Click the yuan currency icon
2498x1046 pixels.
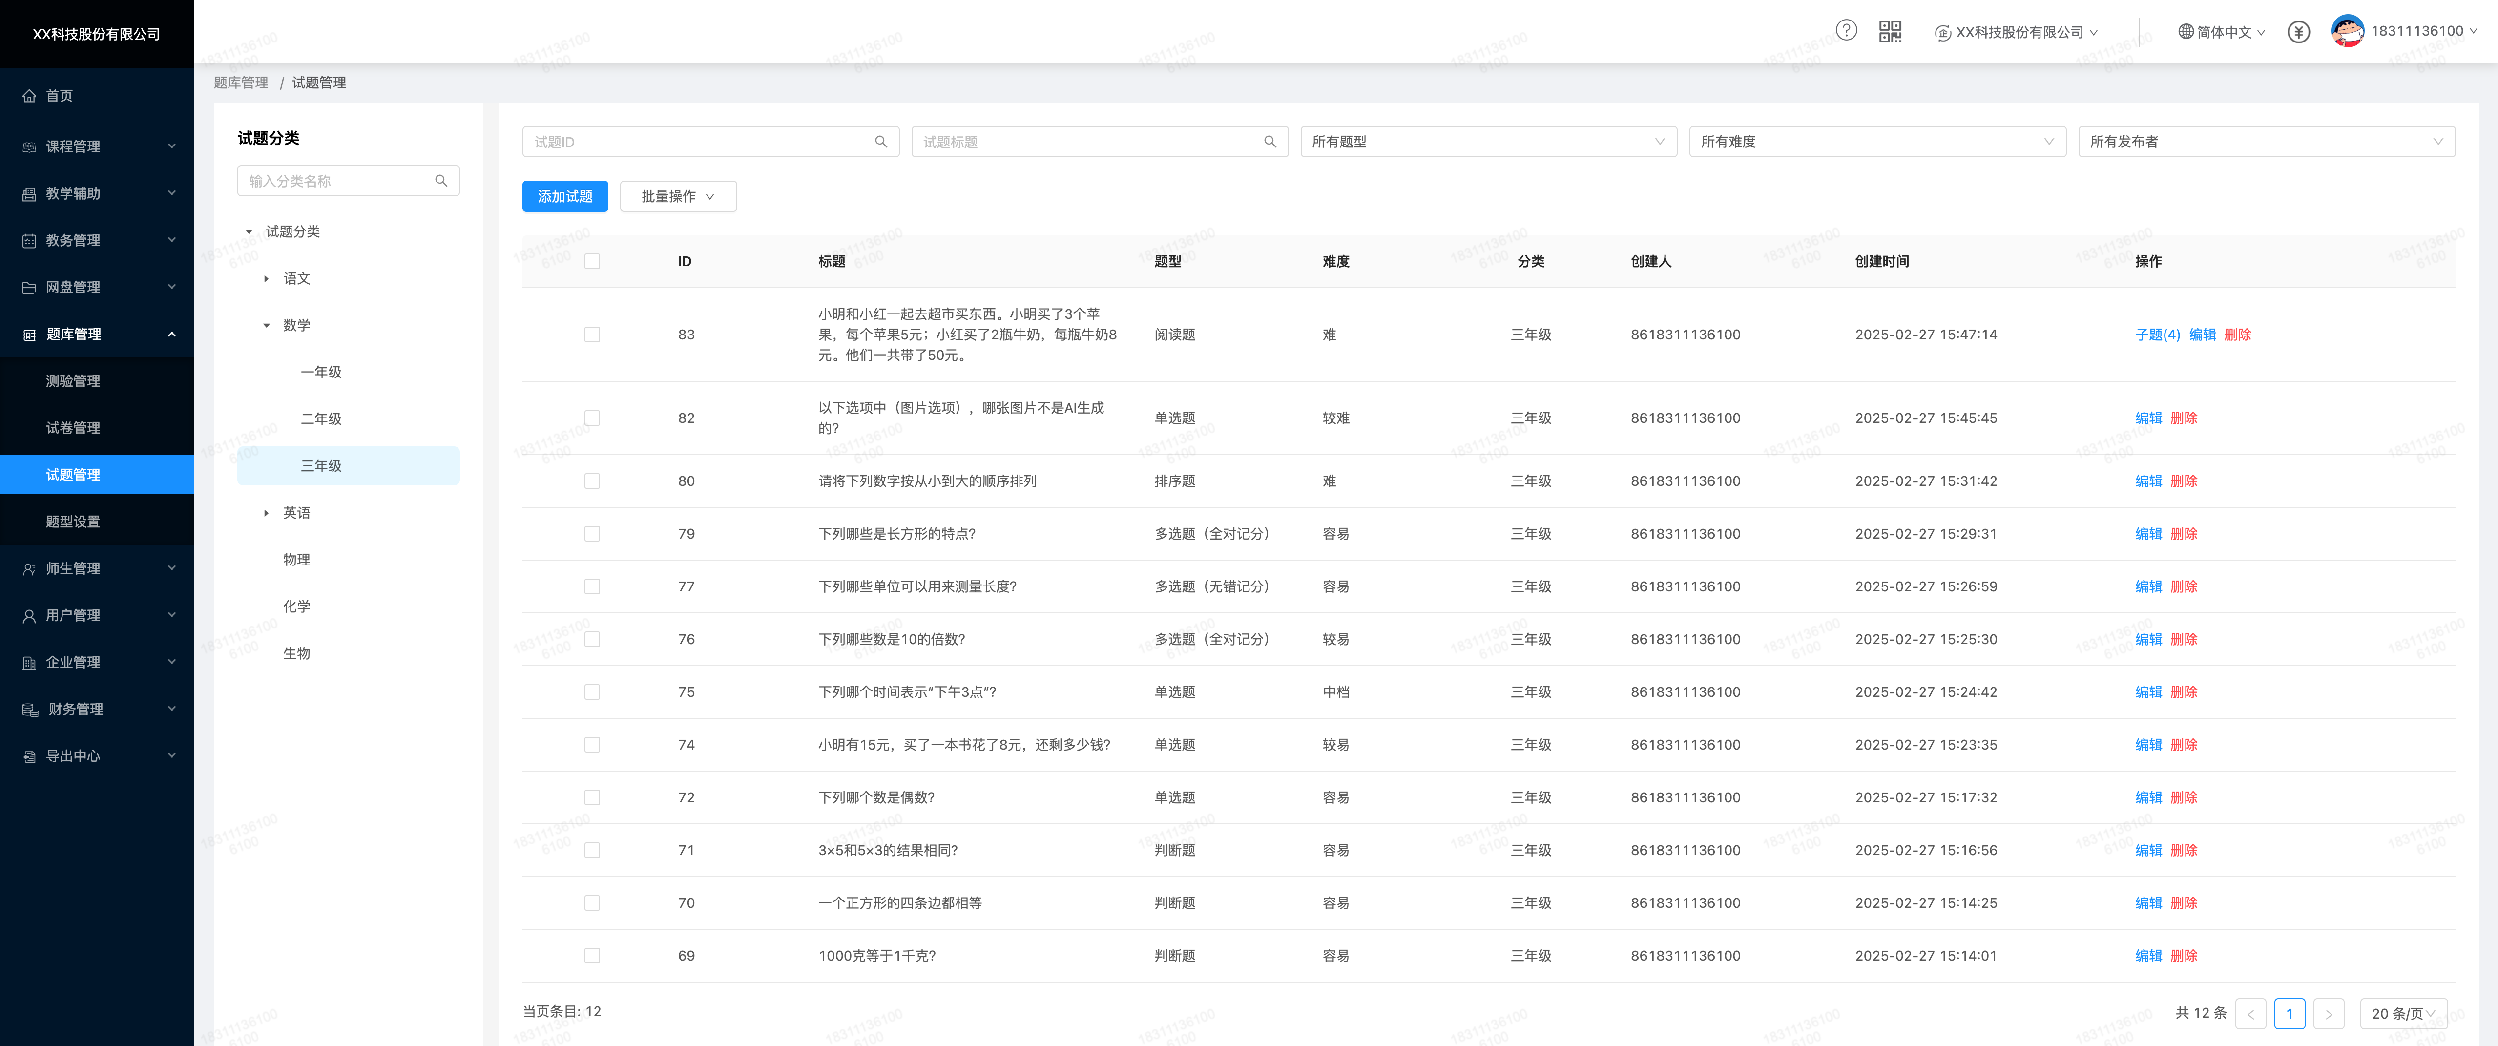tap(2297, 32)
